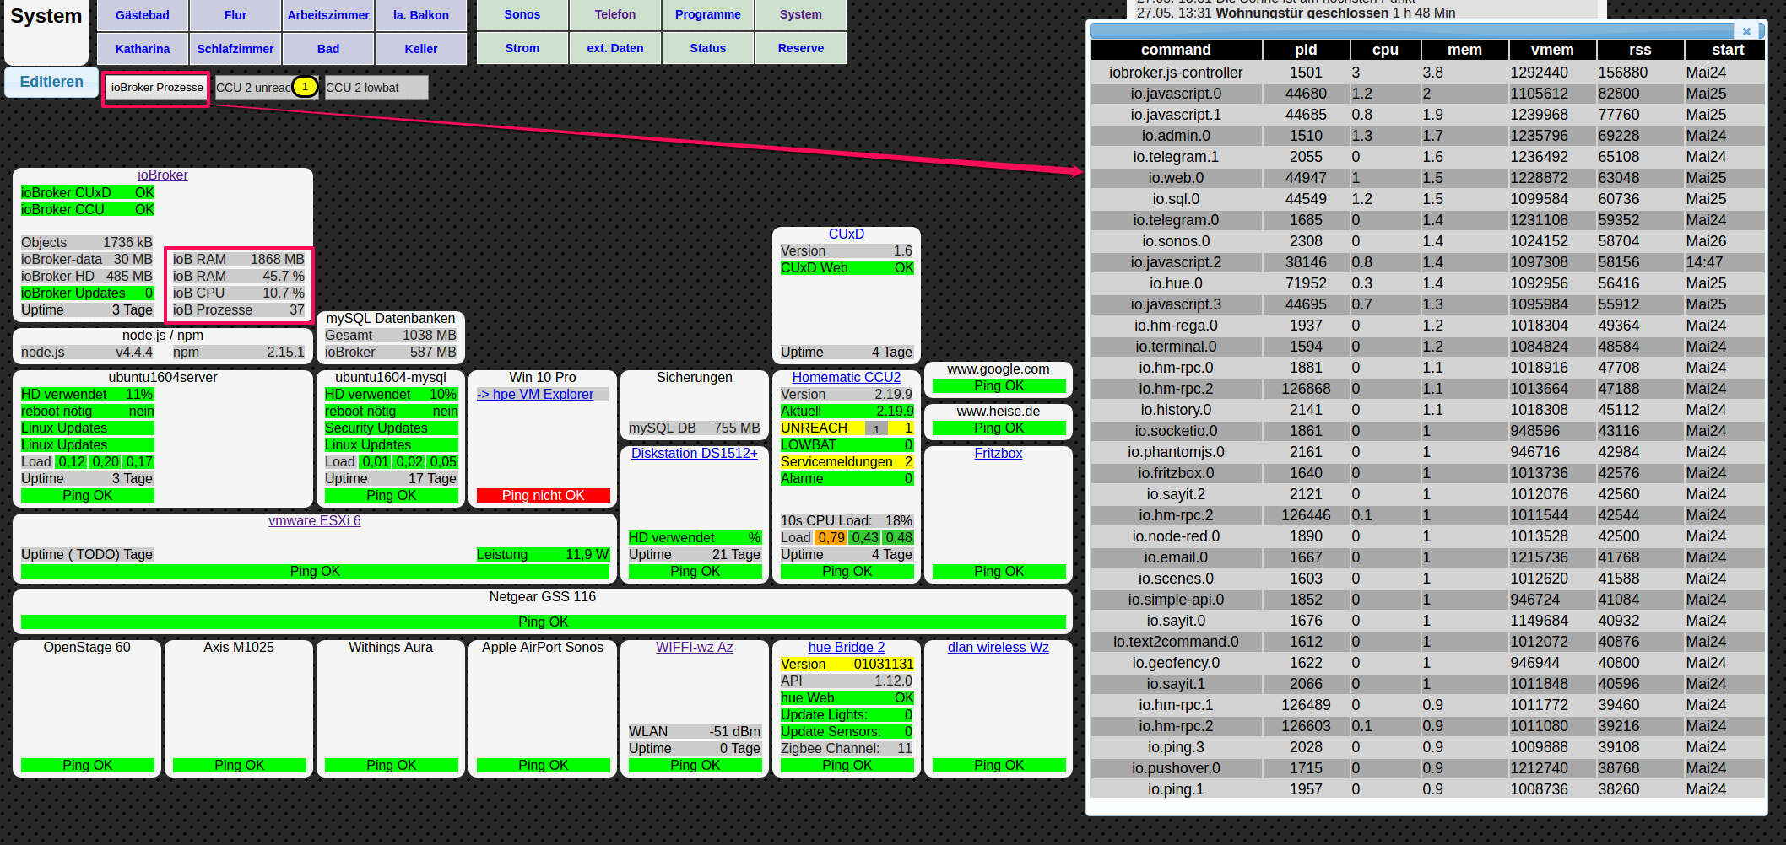Click the Leistung 11,9 W value
Screen dimensions: 1786x845
pyautogui.click(x=543, y=555)
